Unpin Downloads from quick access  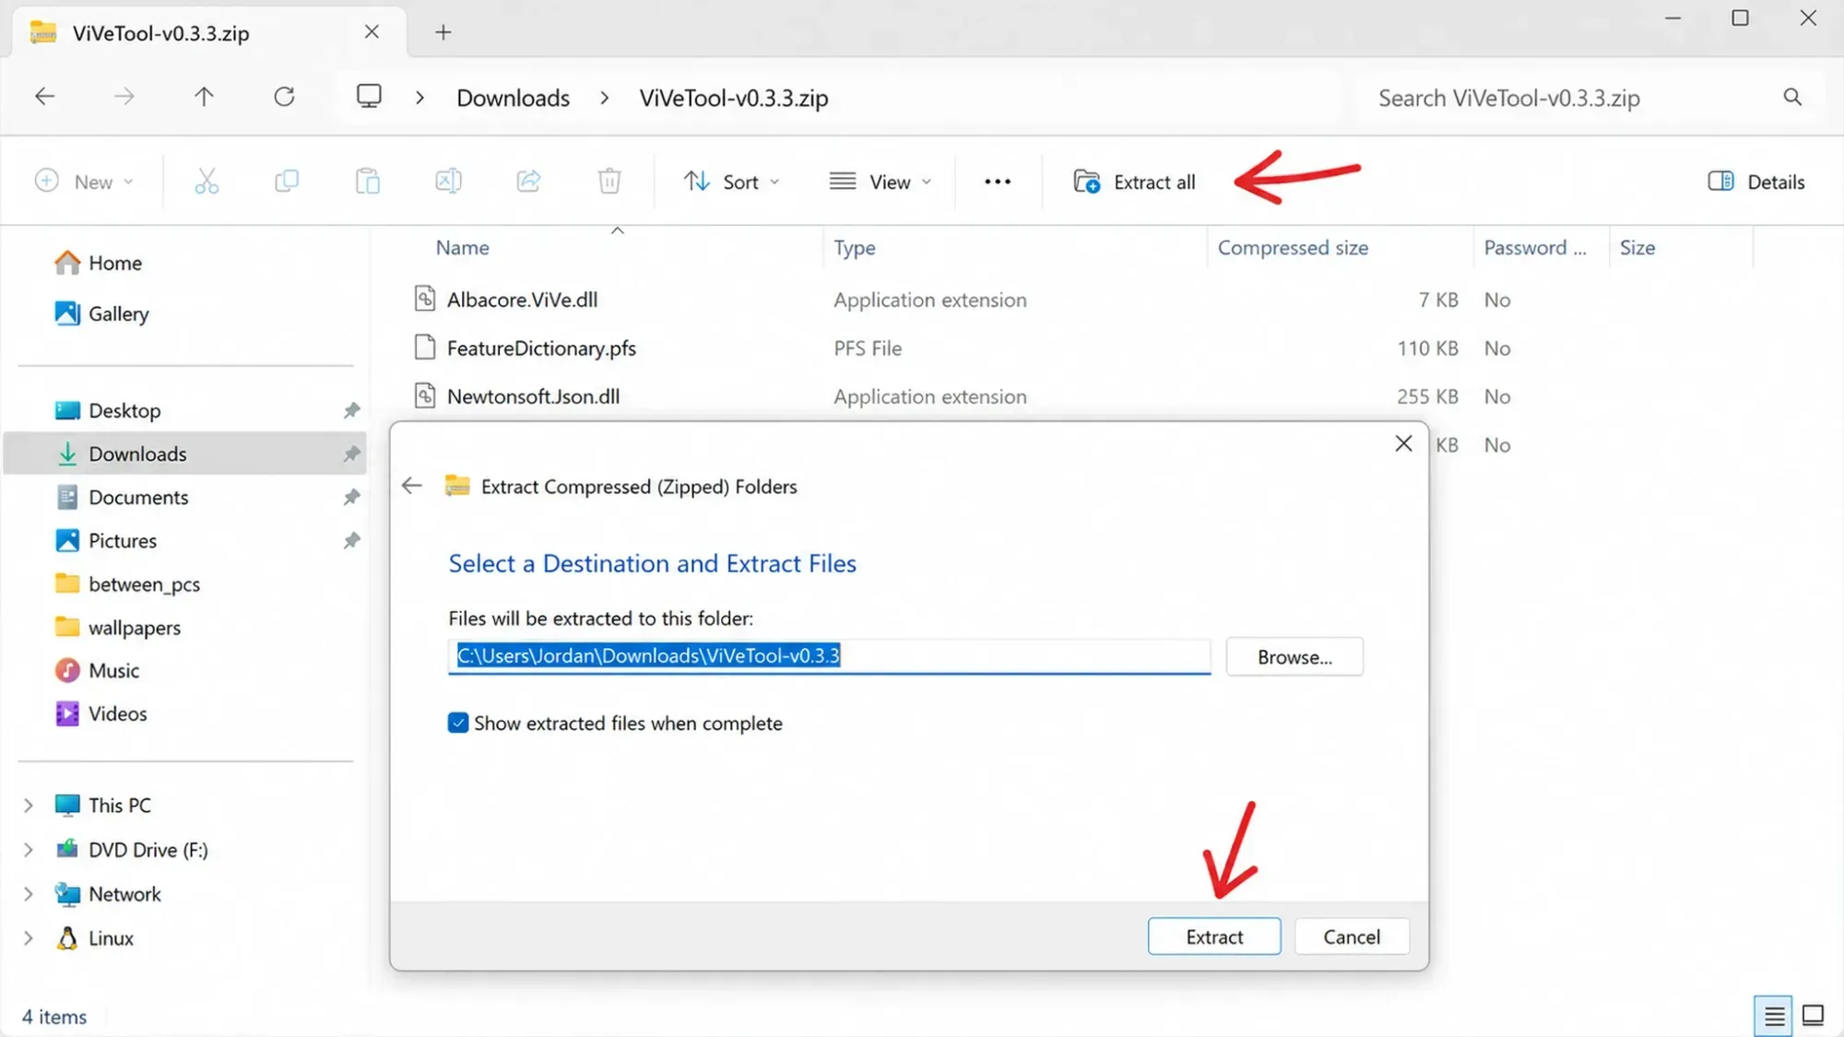pos(351,454)
